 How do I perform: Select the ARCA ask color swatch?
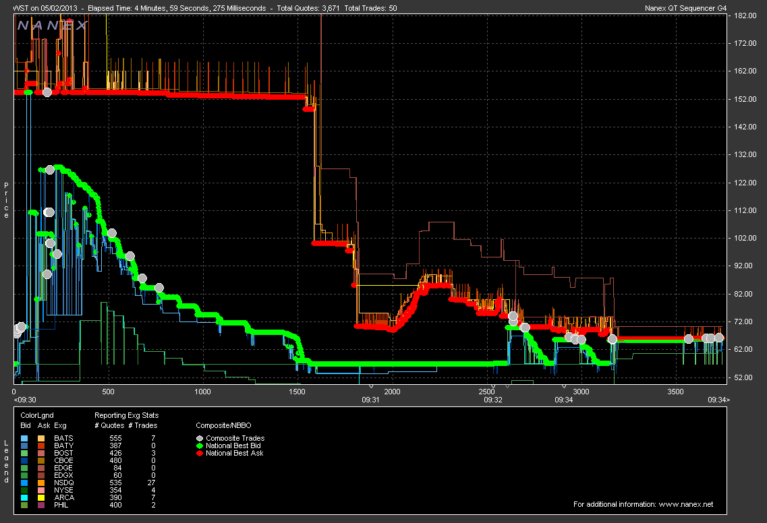point(41,497)
